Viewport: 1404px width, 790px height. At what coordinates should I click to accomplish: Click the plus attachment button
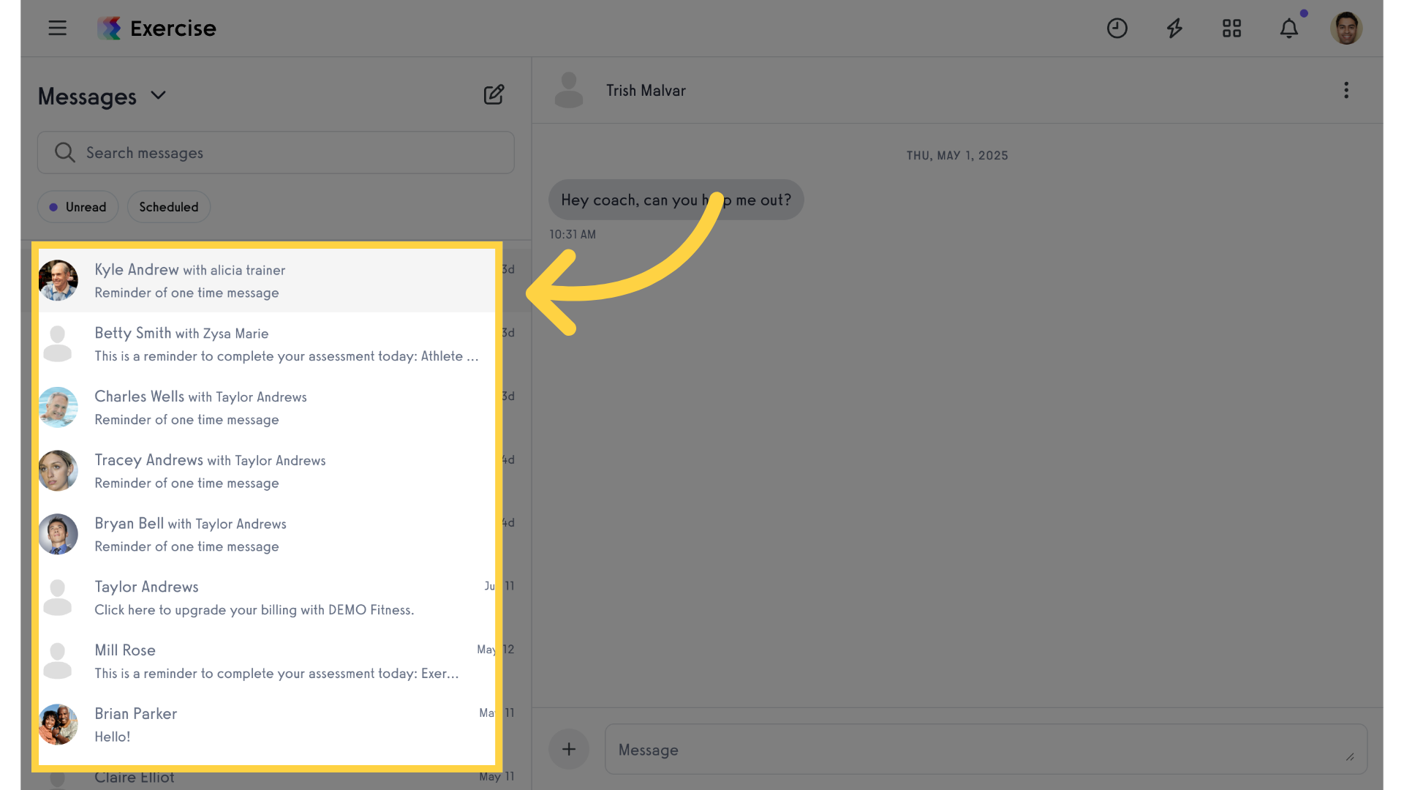point(569,749)
